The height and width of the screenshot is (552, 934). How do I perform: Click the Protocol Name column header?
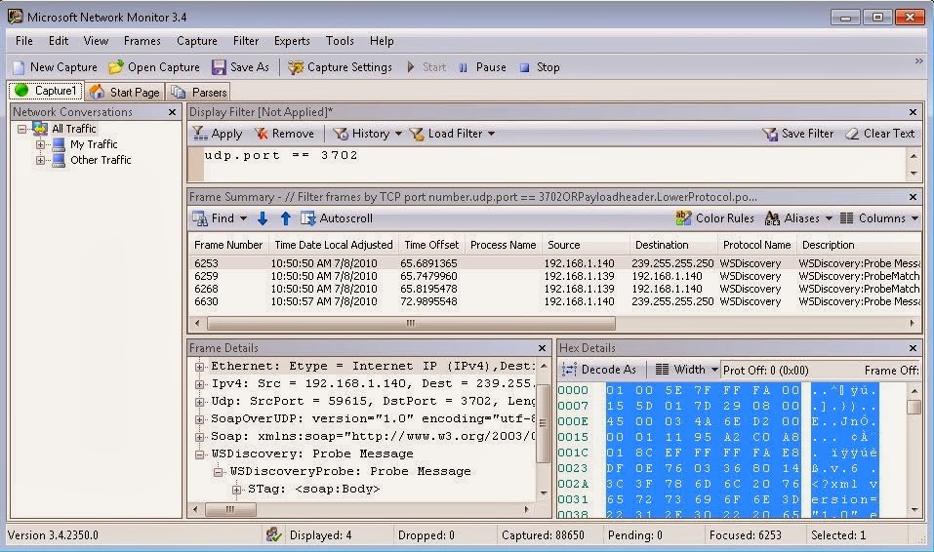click(756, 245)
